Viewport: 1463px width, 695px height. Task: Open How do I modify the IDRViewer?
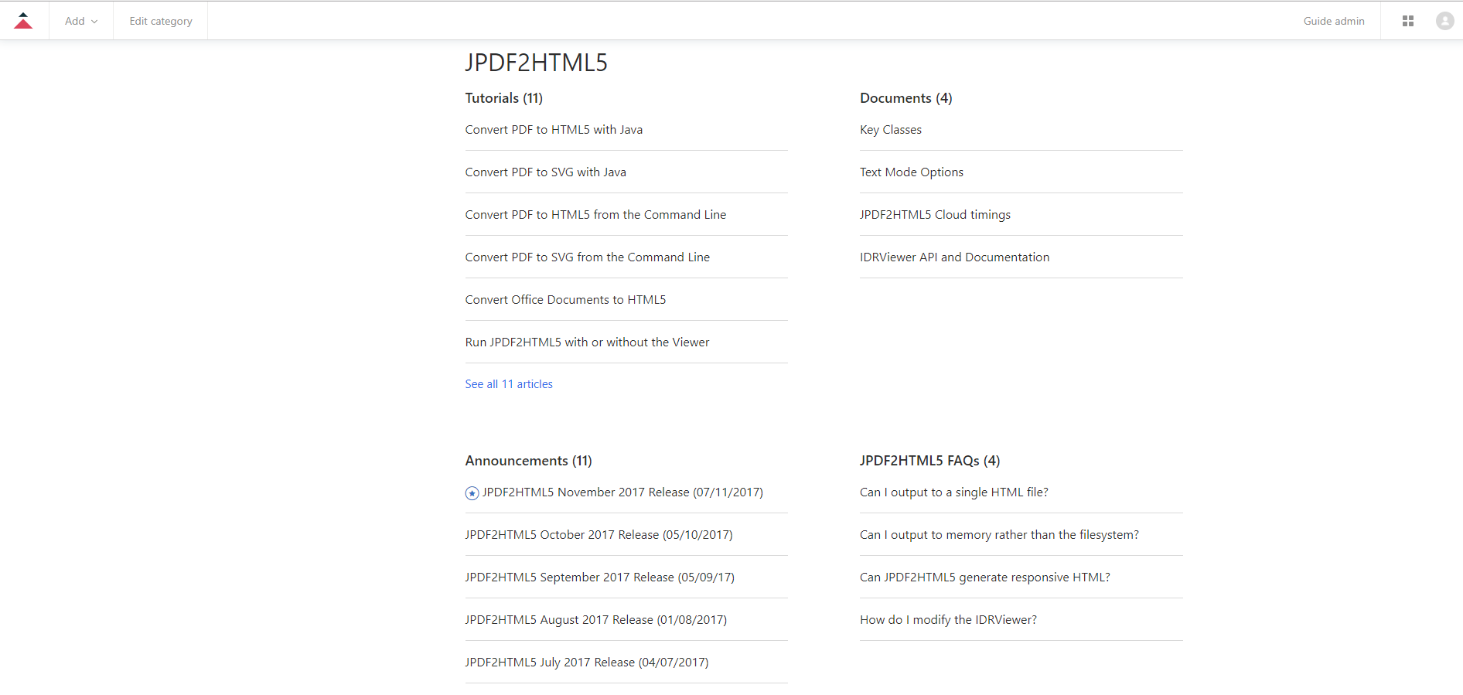pos(948,620)
